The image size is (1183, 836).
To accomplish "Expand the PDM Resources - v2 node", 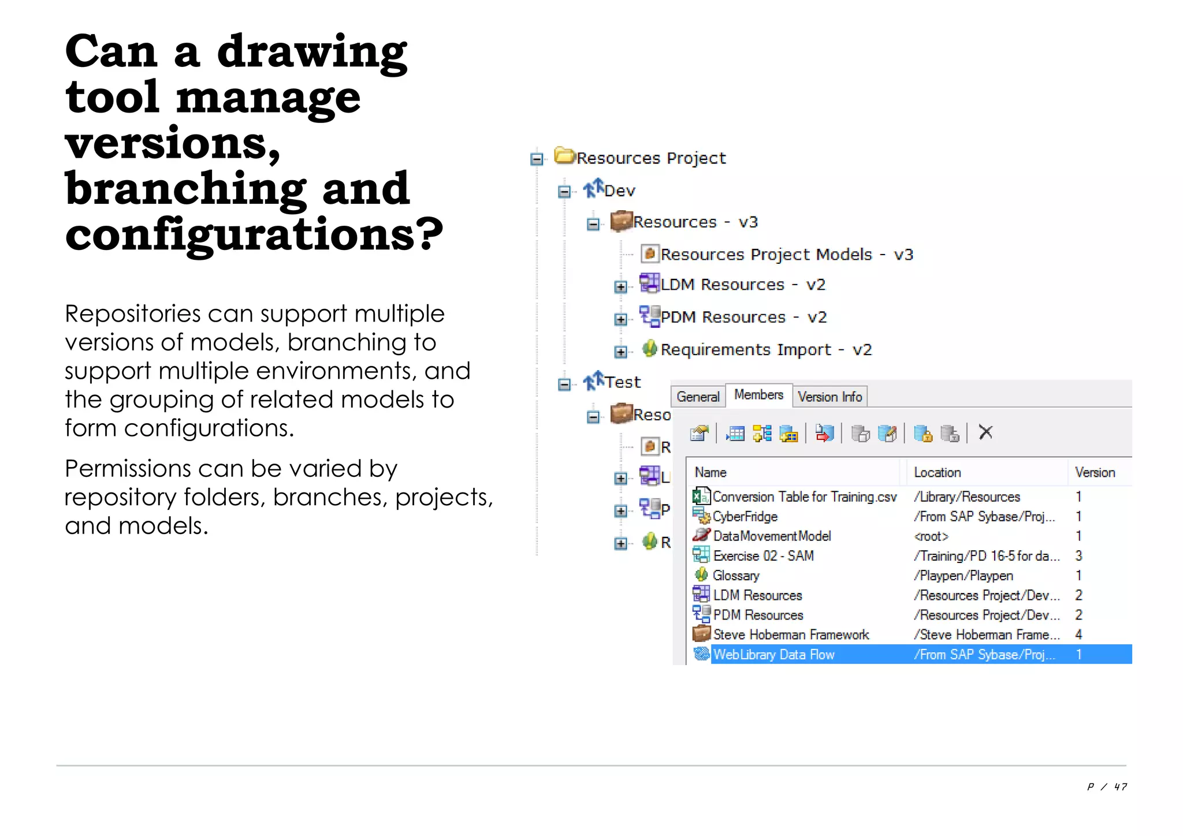I will (621, 319).
